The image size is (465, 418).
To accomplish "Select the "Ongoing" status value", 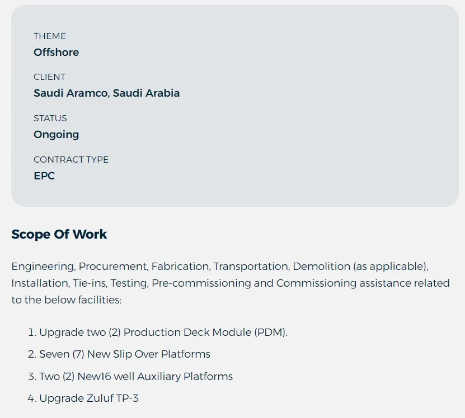I will tap(56, 135).
